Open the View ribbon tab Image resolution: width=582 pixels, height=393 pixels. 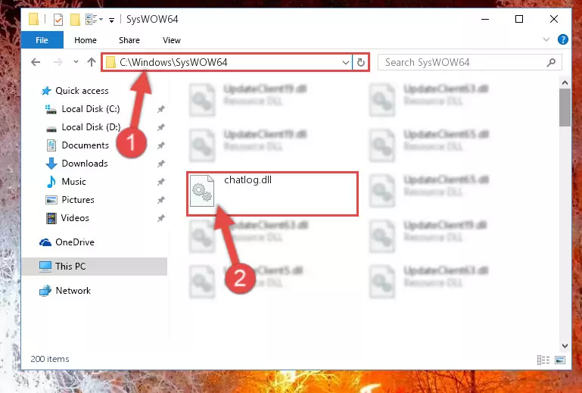(x=172, y=40)
